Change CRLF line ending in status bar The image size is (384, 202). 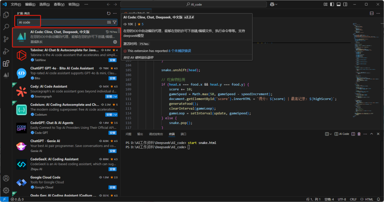353,199
